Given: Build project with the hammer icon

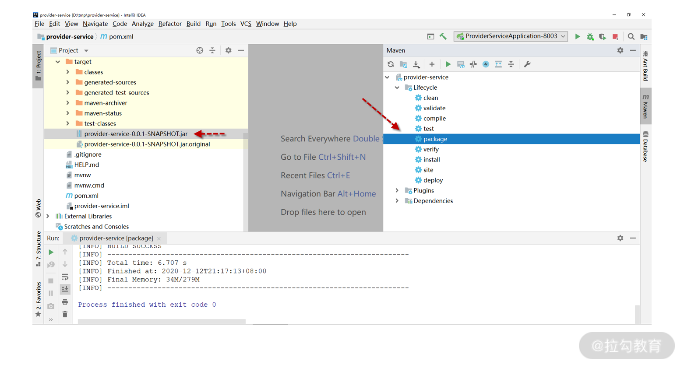Looking at the screenshot, I should tap(443, 37).
